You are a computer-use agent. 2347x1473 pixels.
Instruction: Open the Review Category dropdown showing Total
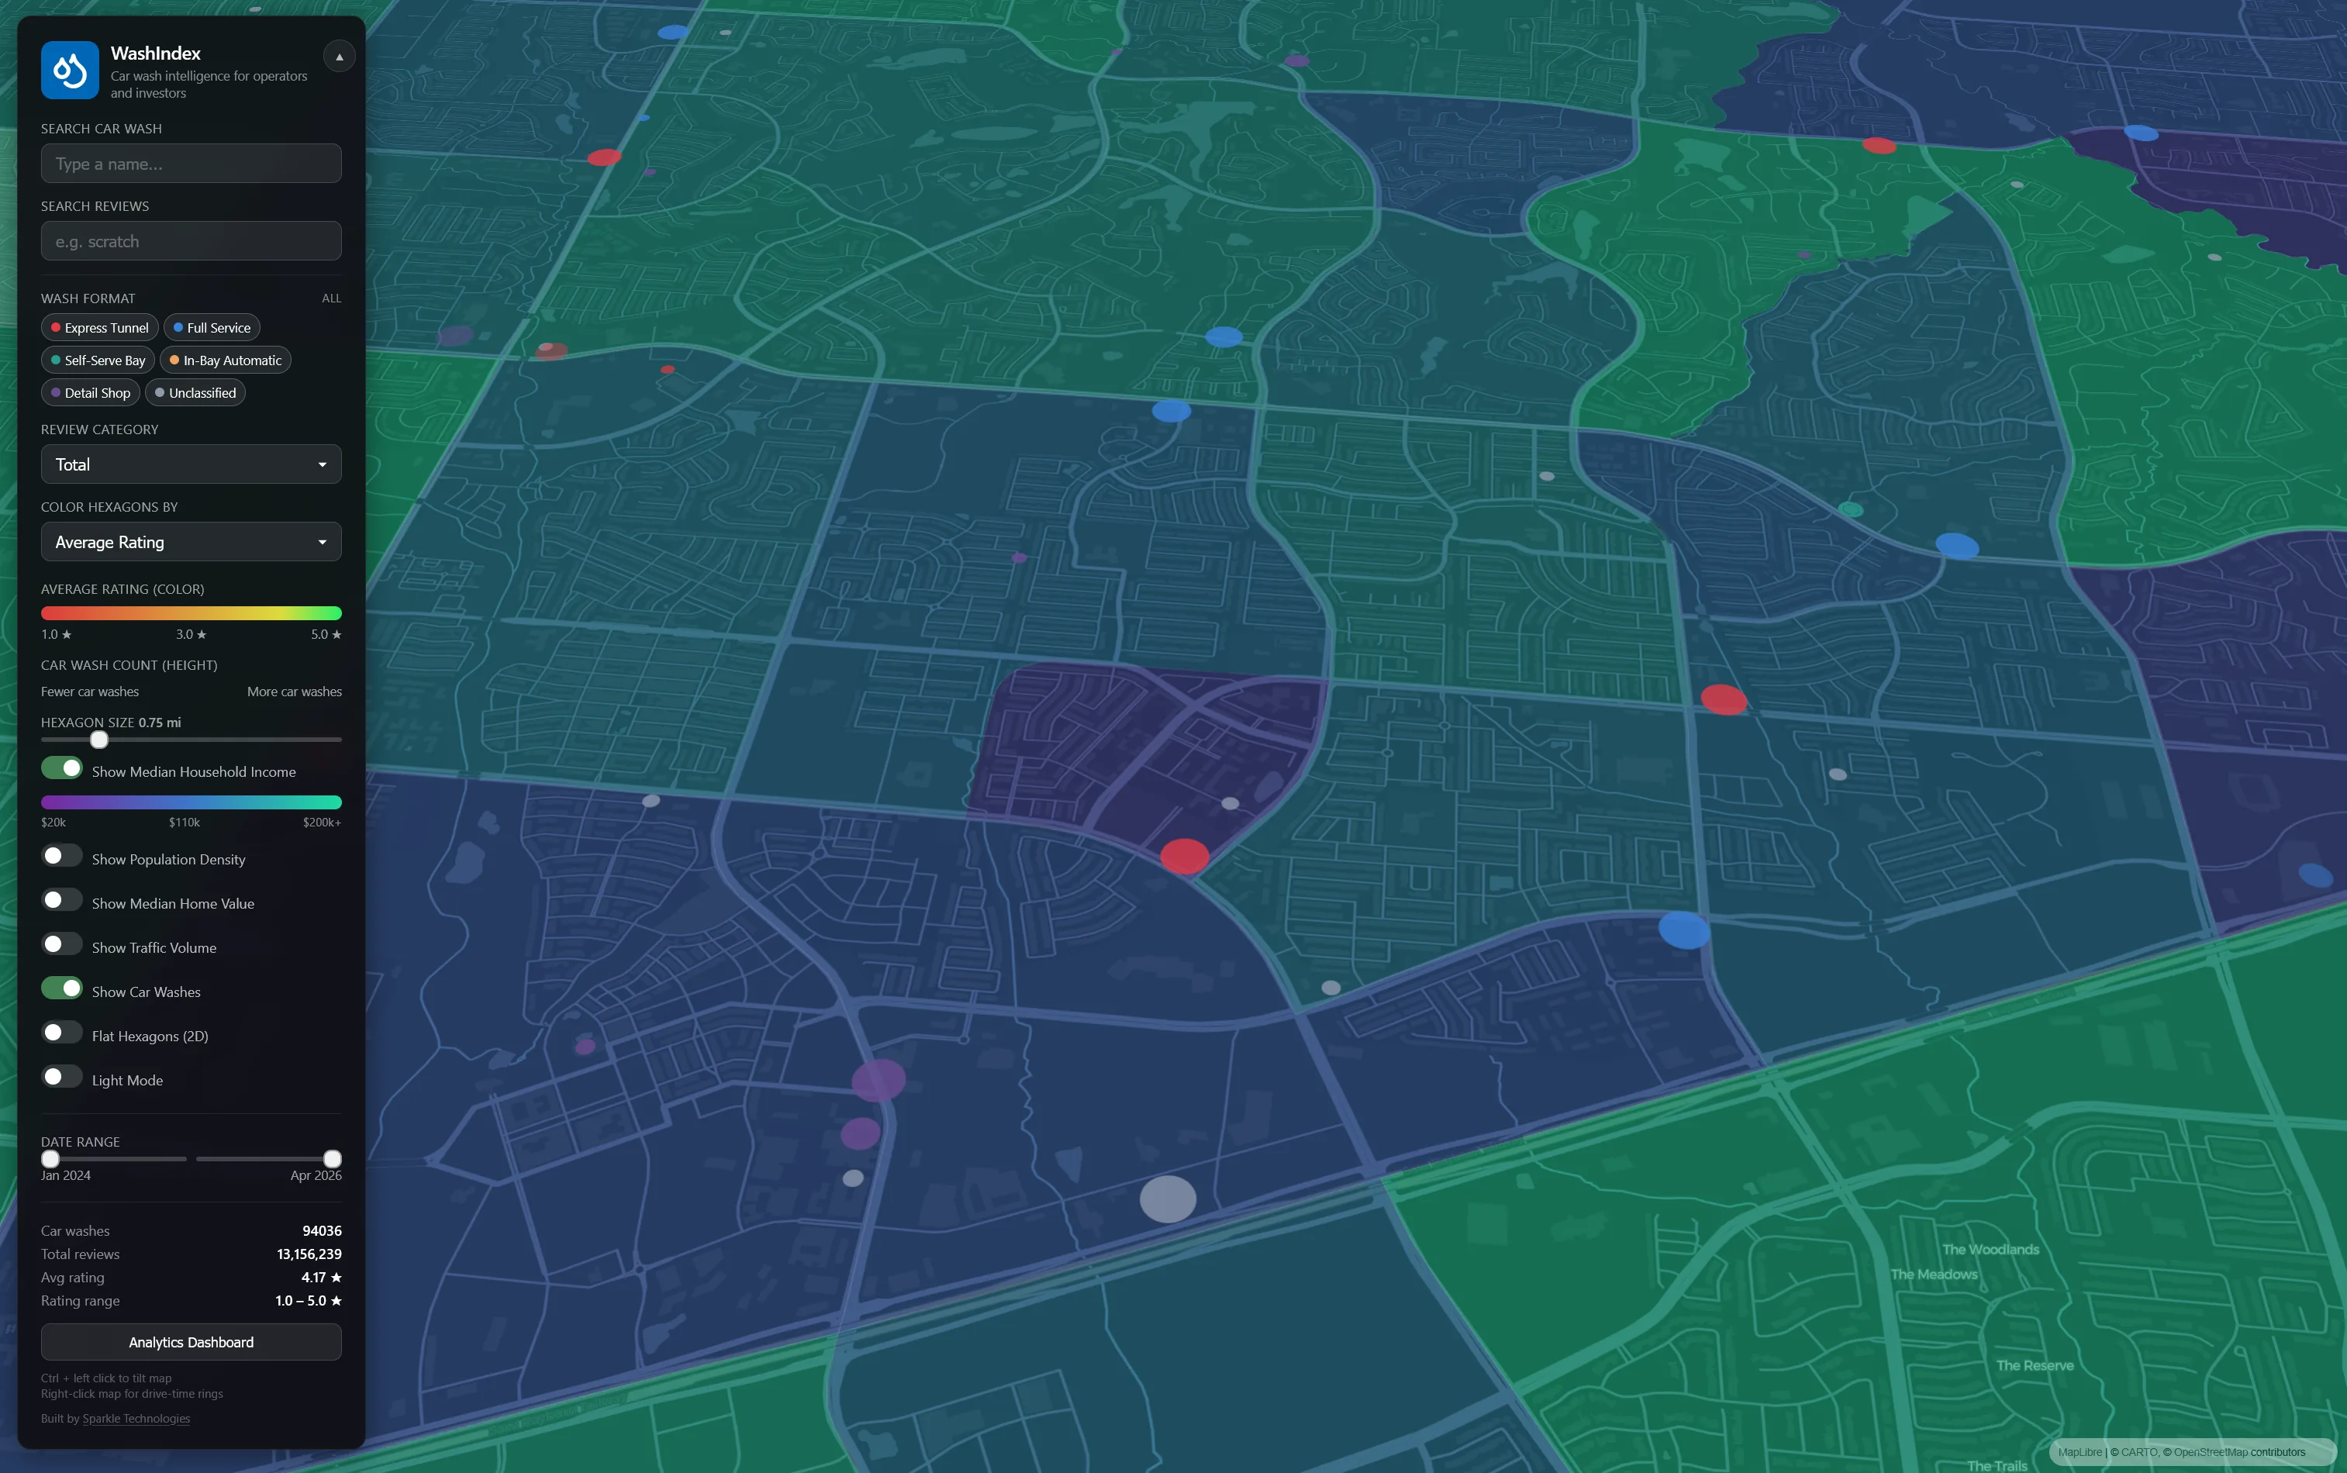coord(191,464)
